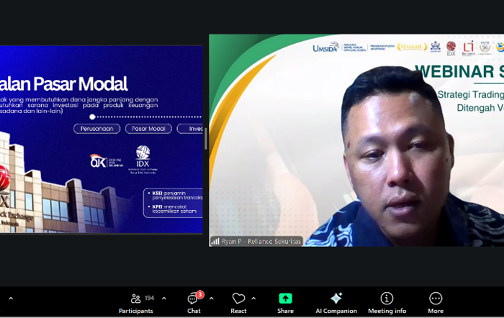Expand hidden controls chevron at far left
Viewport: 504px width, 318px height.
[10, 298]
